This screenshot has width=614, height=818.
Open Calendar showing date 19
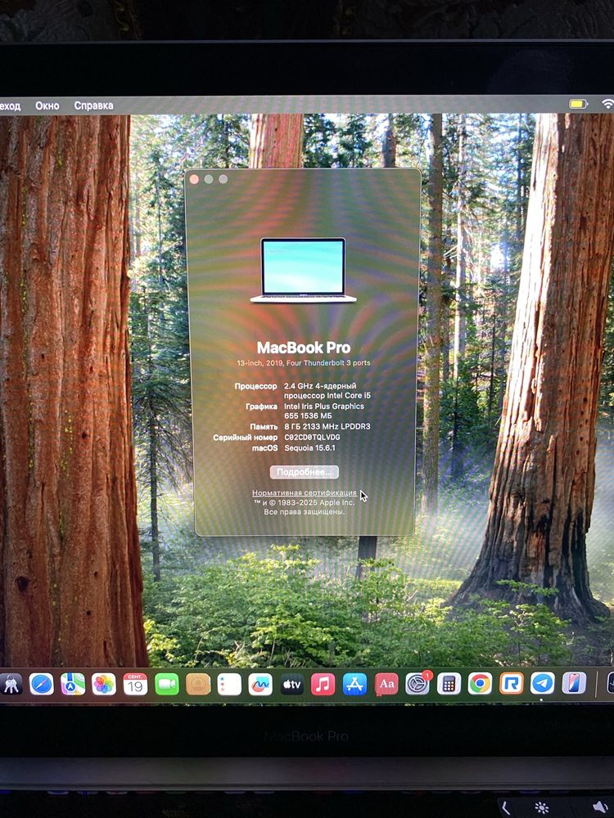(x=135, y=684)
